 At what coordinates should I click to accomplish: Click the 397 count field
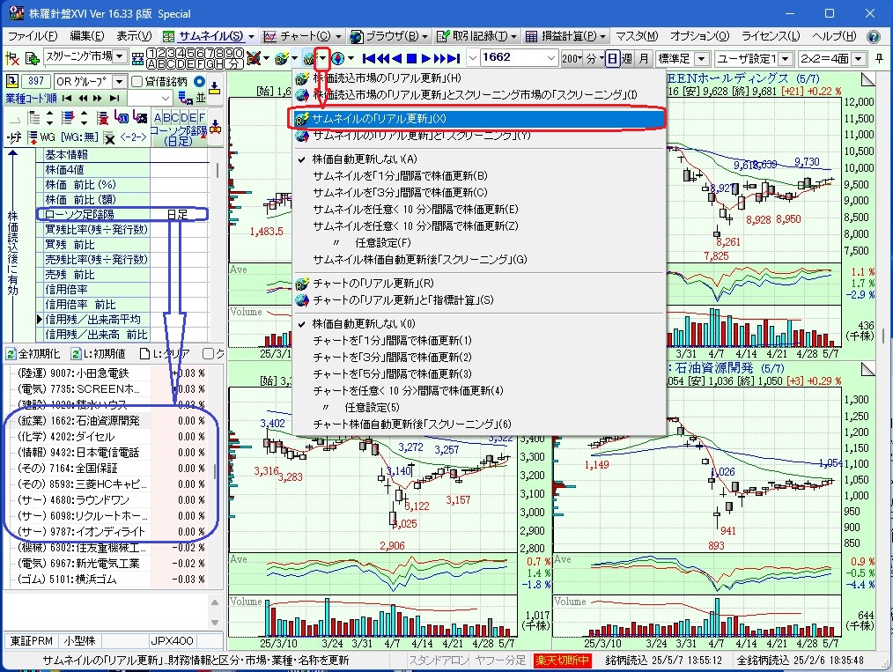tap(36, 81)
